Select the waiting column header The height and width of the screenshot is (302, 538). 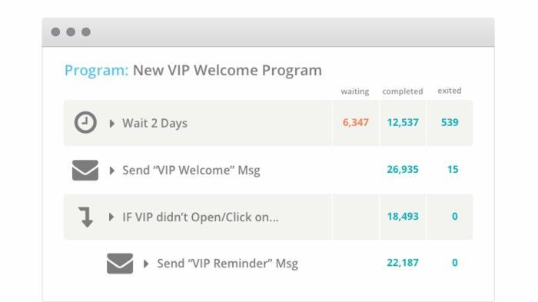point(355,91)
